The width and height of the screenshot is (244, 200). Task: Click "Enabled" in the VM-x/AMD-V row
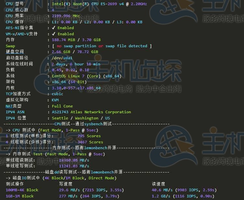click(x=66, y=34)
